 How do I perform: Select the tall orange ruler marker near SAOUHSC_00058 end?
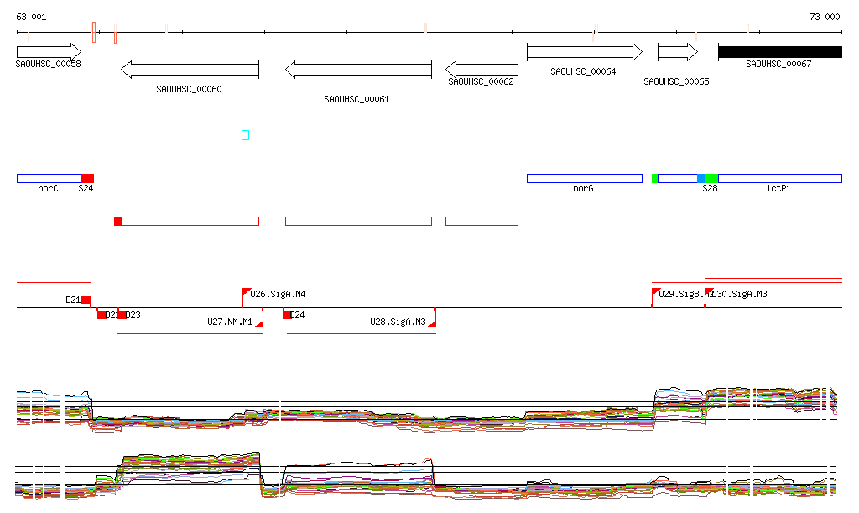click(x=94, y=33)
